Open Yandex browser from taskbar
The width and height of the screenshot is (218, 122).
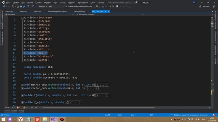pos(20,119)
